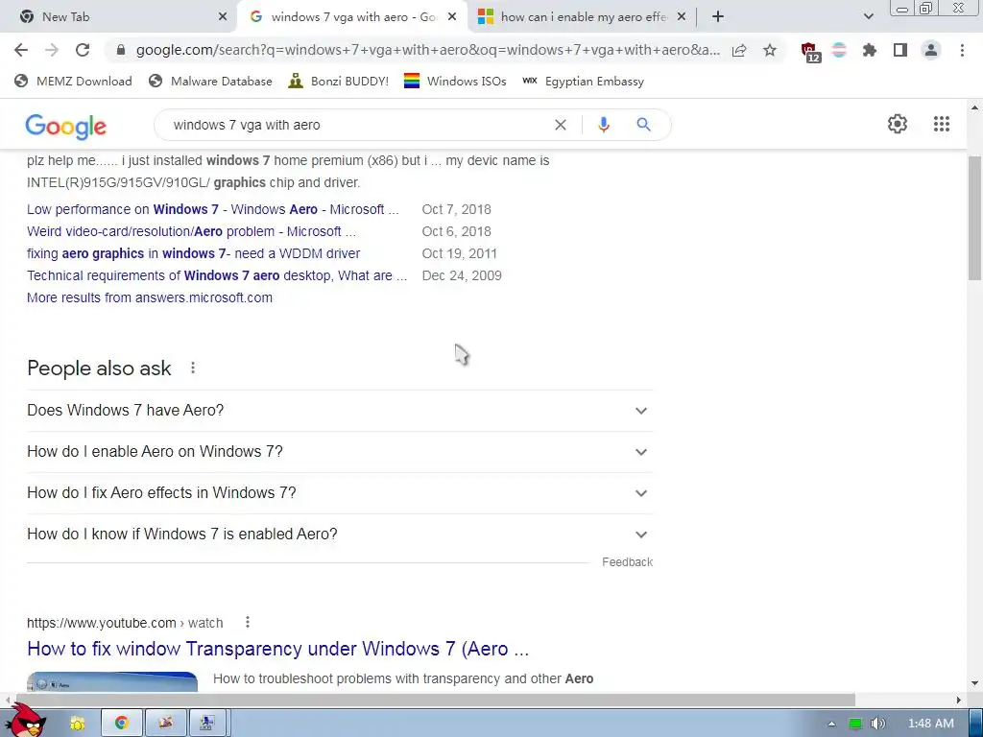
Task: Go forward with the forward arrow
Action: point(52,50)
